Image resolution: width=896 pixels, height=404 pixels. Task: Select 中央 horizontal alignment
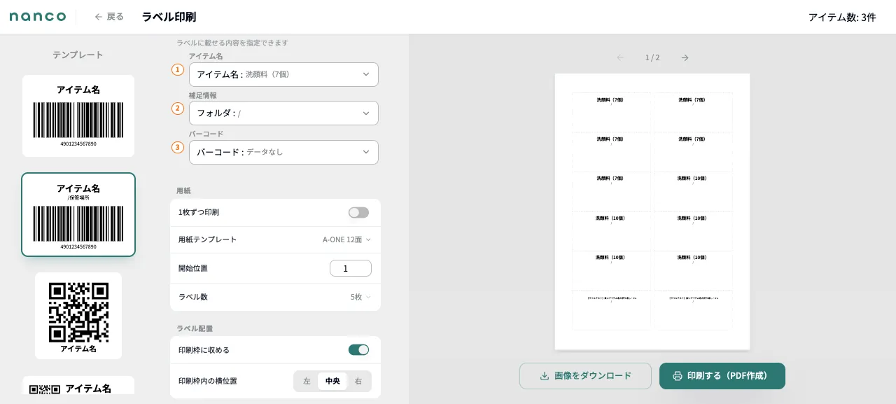pyautogui.click(x=332, y=381)
